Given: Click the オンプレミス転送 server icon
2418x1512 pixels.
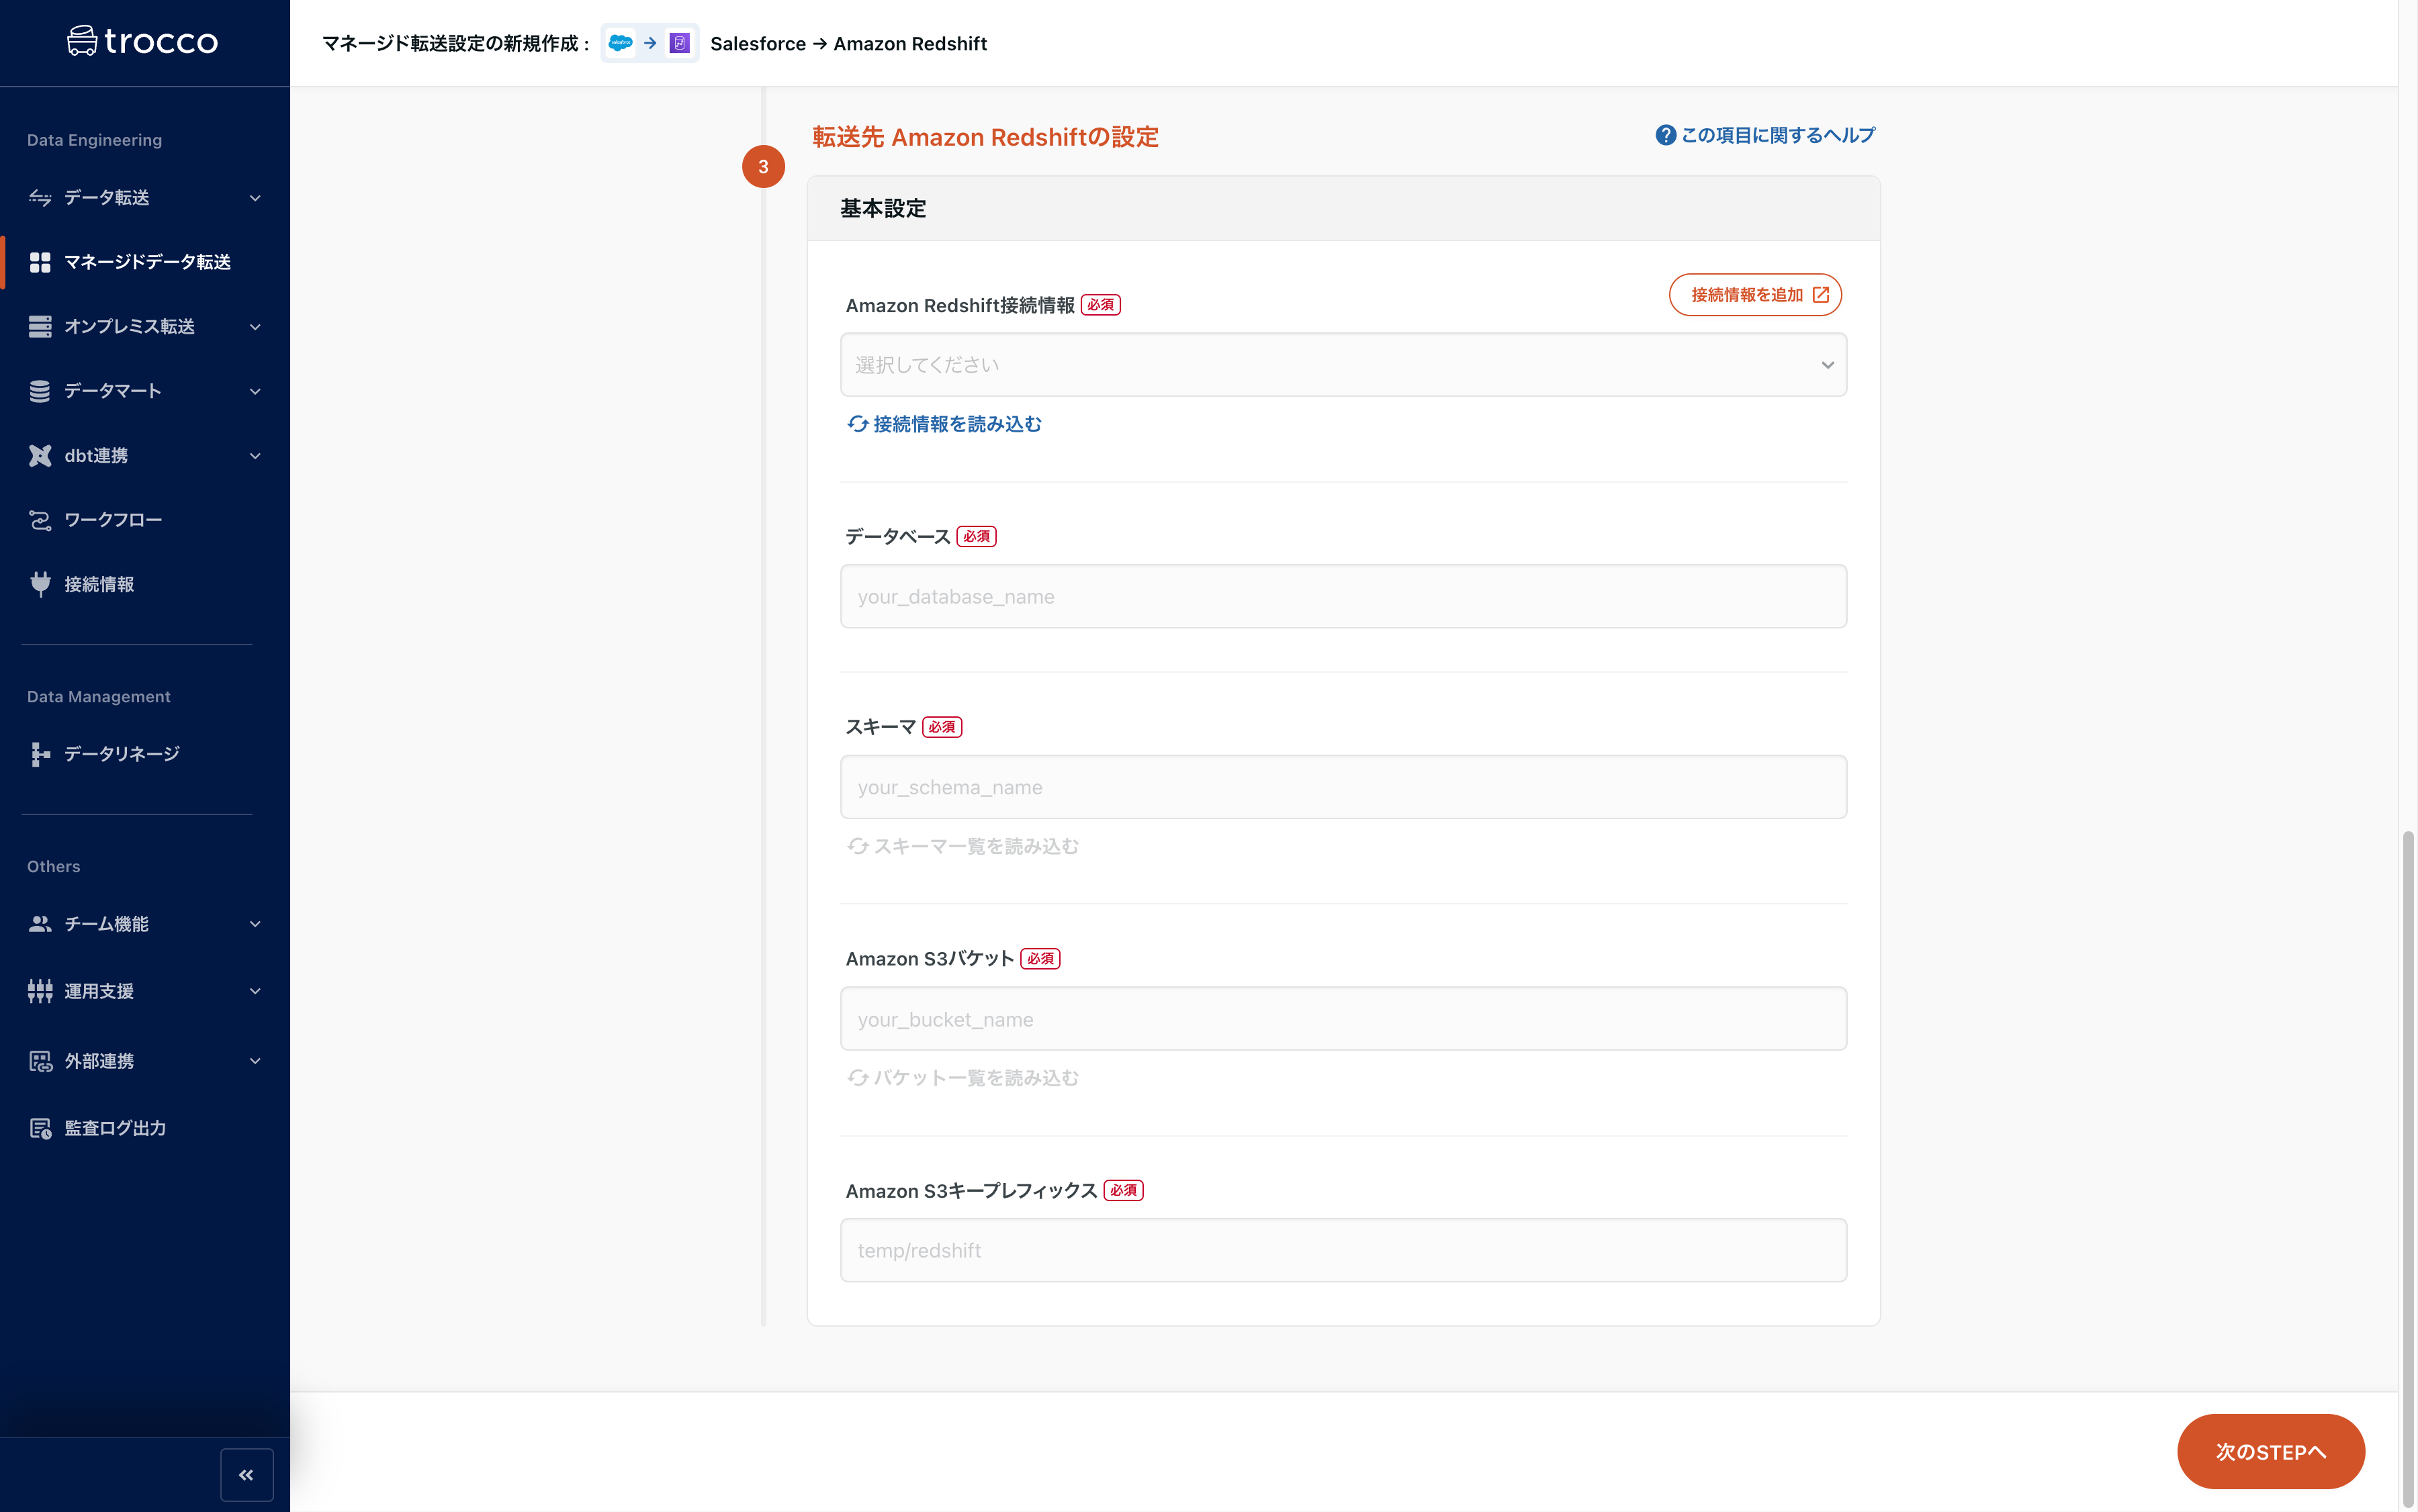Looking at the screenshot, I should tap(40, 327).
